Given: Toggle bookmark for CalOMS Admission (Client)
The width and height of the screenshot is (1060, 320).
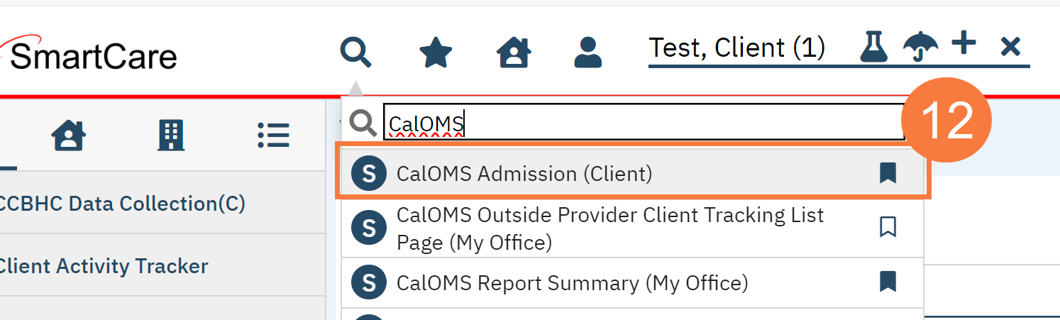Looking at the screenshot, I should [888, 173].
